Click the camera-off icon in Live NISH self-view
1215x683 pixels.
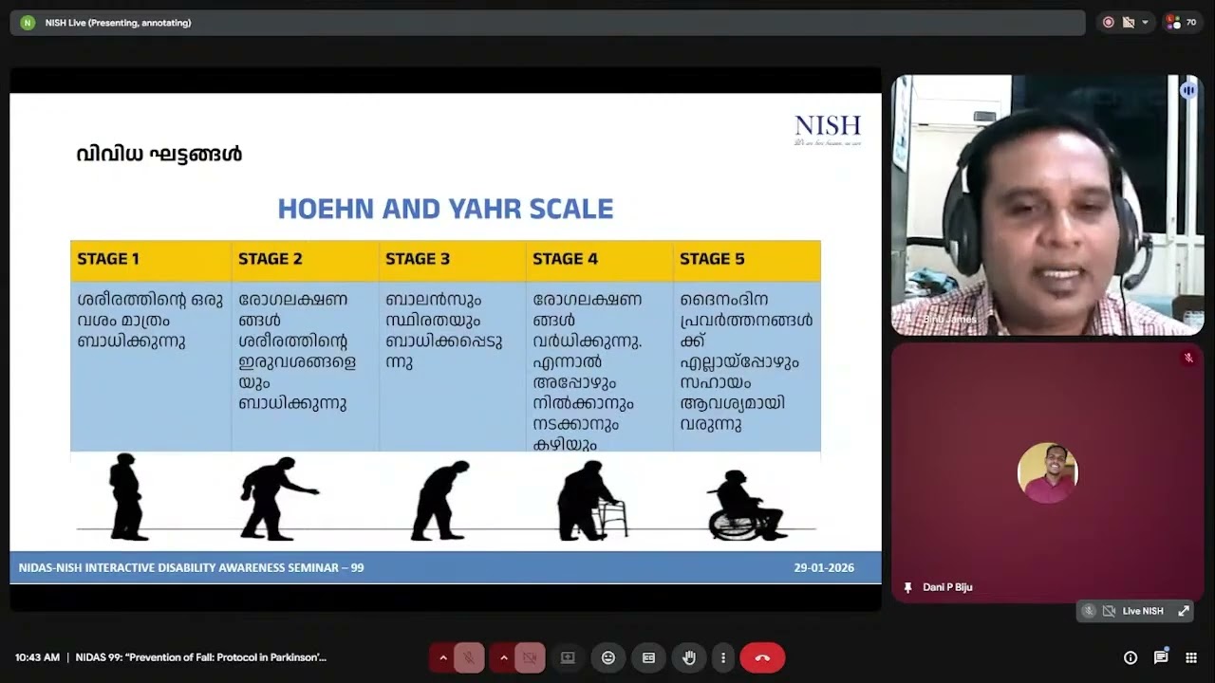coord(1109,611)
